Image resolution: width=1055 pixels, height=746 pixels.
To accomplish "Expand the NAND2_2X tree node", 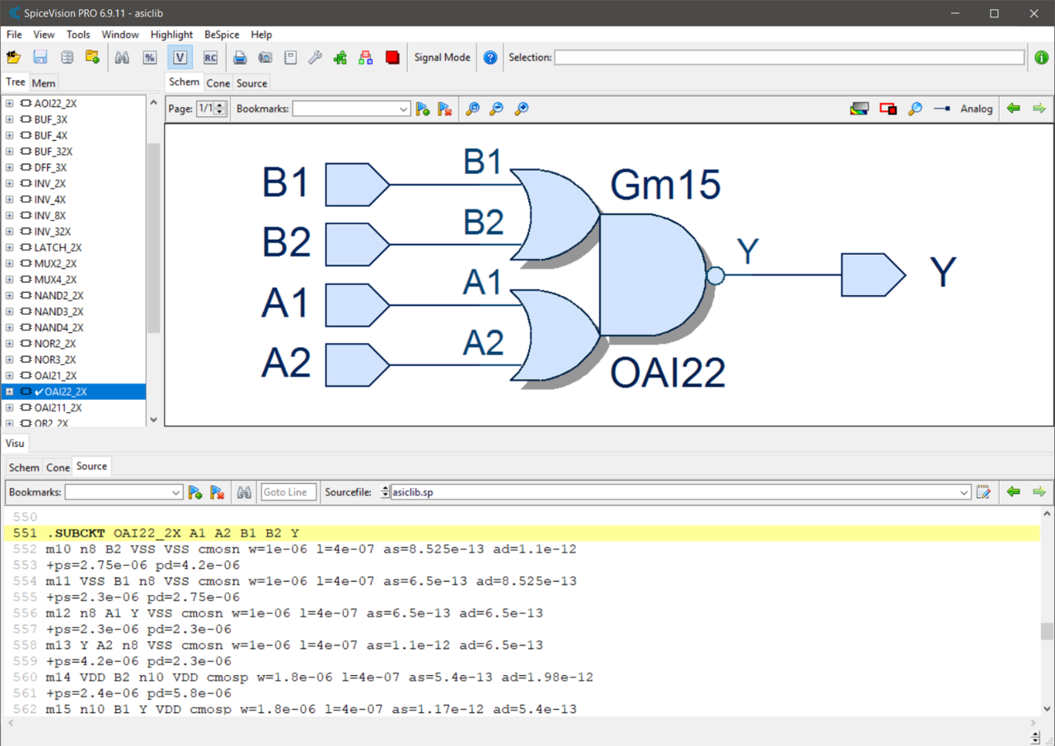I will point(10,296).
